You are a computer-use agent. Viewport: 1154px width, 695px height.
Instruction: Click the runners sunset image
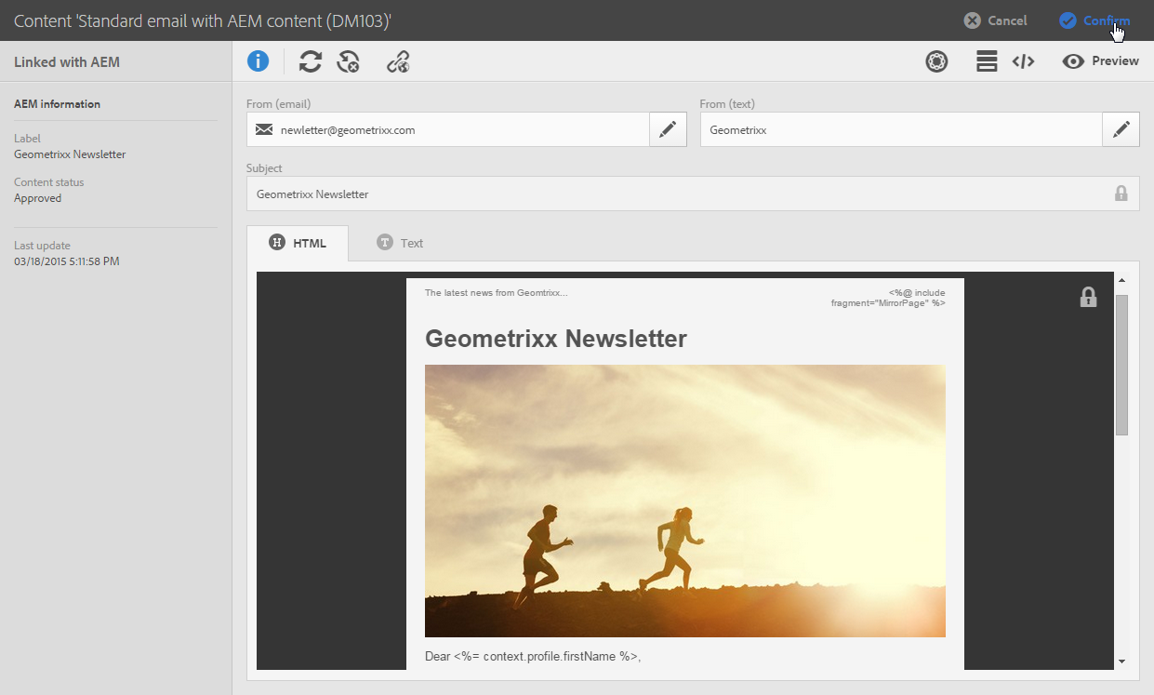coord(685,501)
